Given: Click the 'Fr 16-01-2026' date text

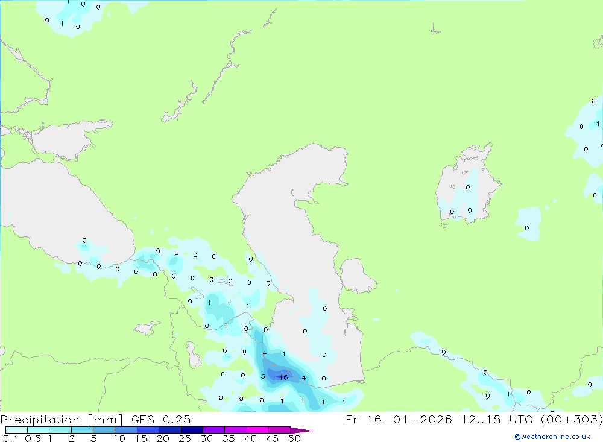Looking at the screenshot, I should click(x=399, y=419).
